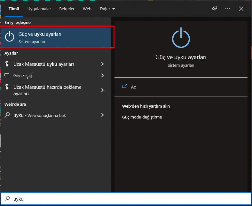Click tools icon beside Uzak Masaüstü hazırda bekleme

tap(7, 87)
